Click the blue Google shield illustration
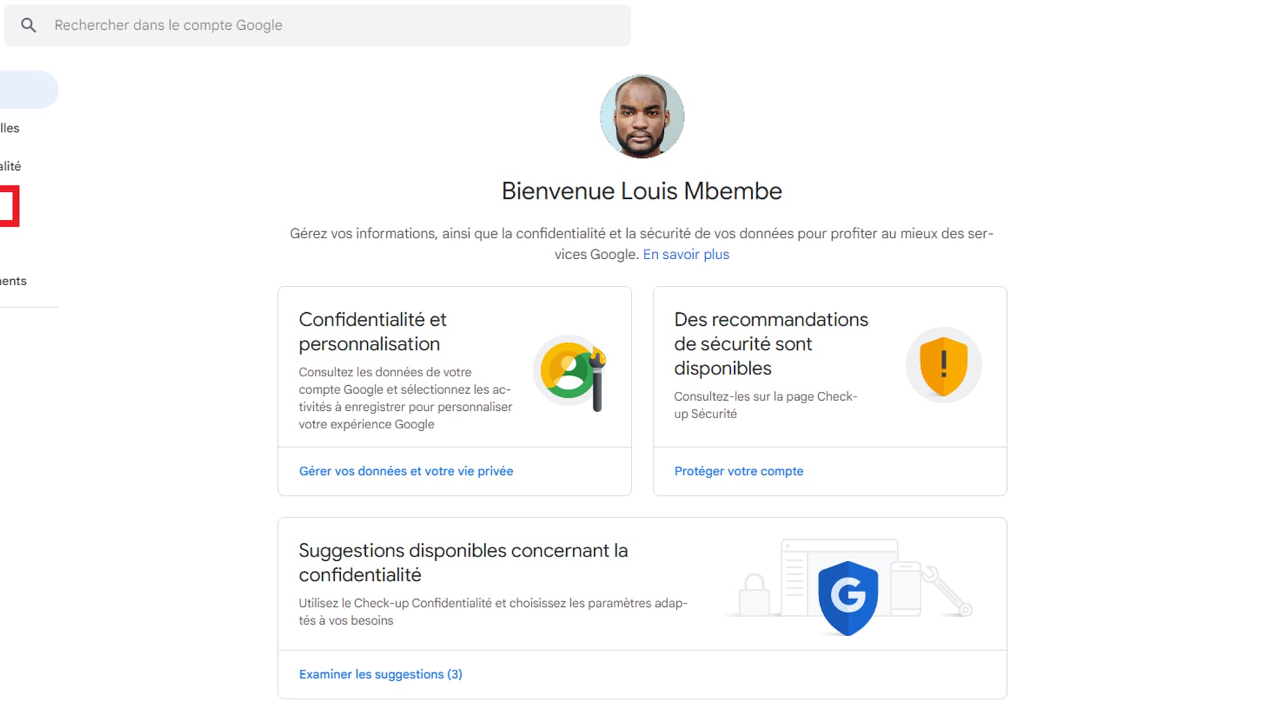 pyautogui.click(x=848, y=598)
